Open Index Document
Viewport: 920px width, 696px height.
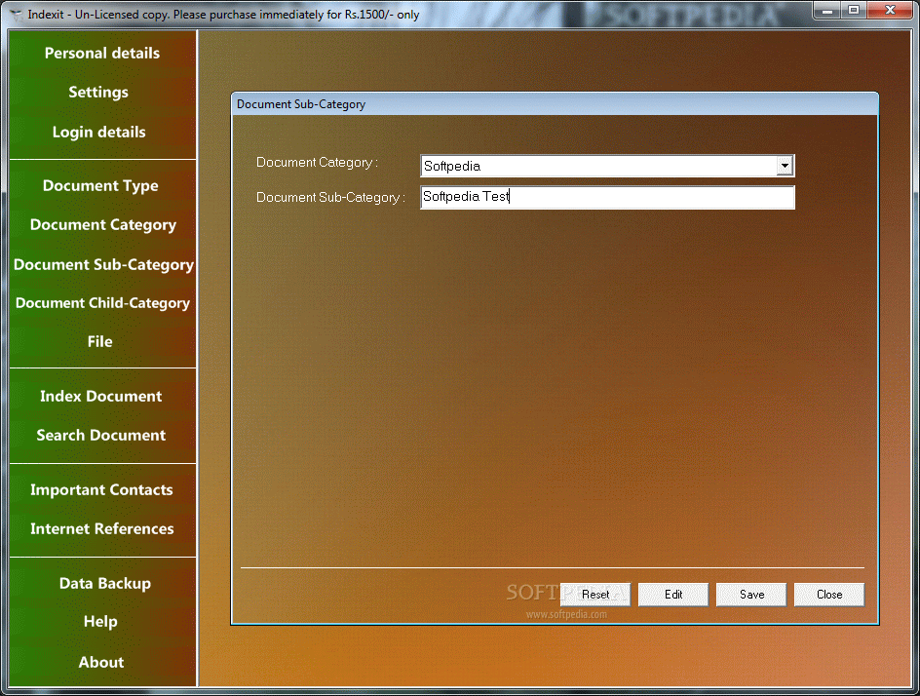click(100, 396)
